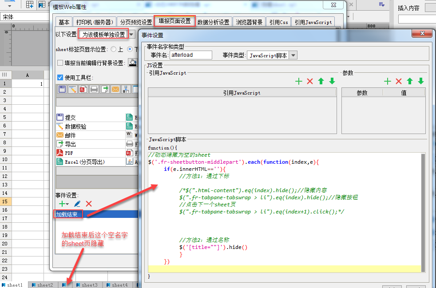
Task: Click the blue table layout icon in main toolbar
Action: [x=42, y=4]
